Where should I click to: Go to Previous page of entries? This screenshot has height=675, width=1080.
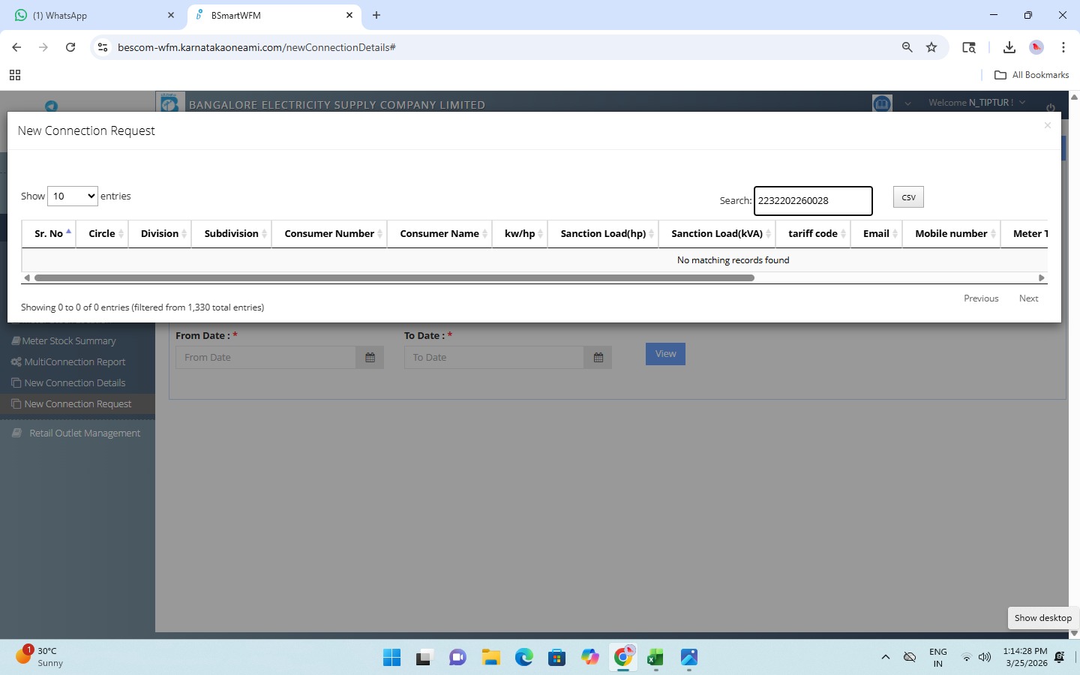click(x=981, y=298)
